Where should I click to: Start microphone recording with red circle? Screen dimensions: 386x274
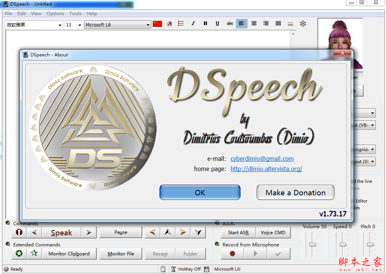(232, 254)
